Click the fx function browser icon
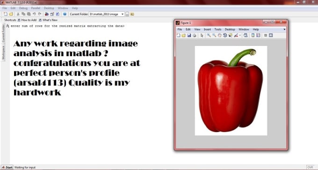The height and width of the screenshot is (170, 318). pyautogui.click(x=7, y=26)
